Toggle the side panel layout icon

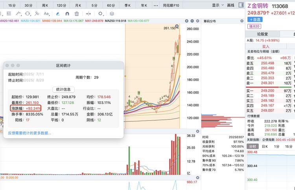tap(241, 5)
